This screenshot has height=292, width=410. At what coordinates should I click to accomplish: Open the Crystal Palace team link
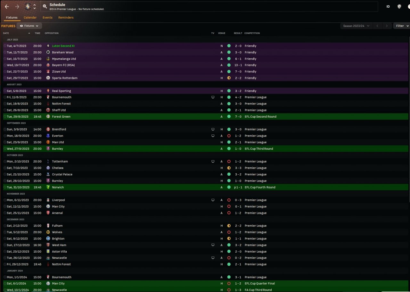tap(62, 174)
